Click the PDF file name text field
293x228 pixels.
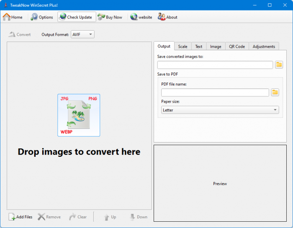point(215,92)
